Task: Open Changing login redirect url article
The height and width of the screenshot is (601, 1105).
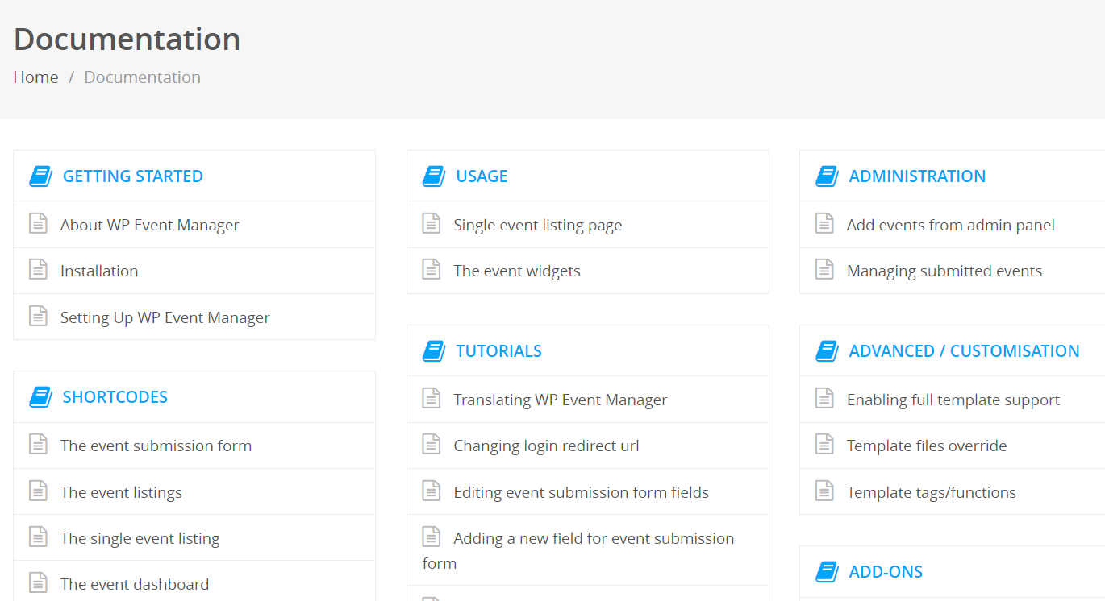Action: pos(547,446)
